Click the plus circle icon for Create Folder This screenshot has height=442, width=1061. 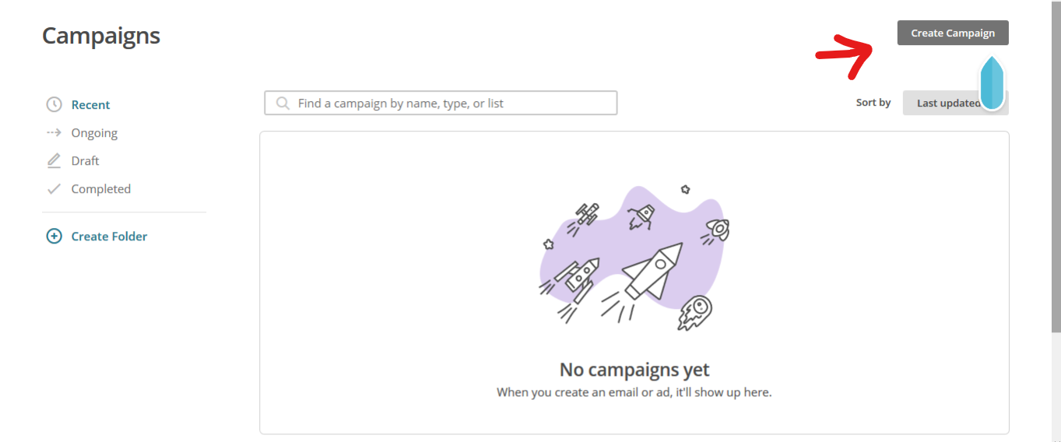point(54,236)
